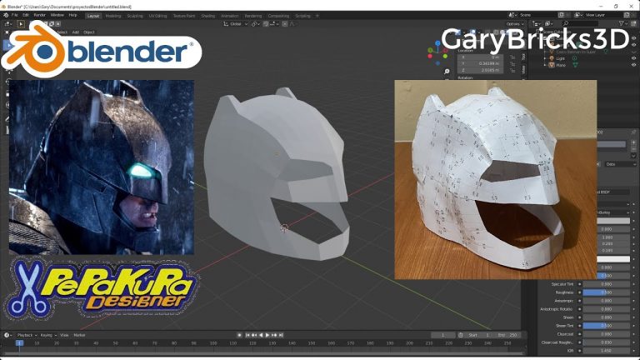Image resolution: width=640 pixels, height=360 pixels.
Task: Switch to the Shading workspace tab
Action: (x=208, y=16)
